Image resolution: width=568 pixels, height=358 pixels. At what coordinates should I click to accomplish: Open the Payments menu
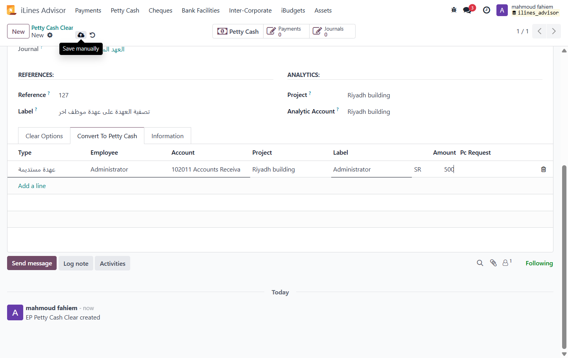coord(88,11)
